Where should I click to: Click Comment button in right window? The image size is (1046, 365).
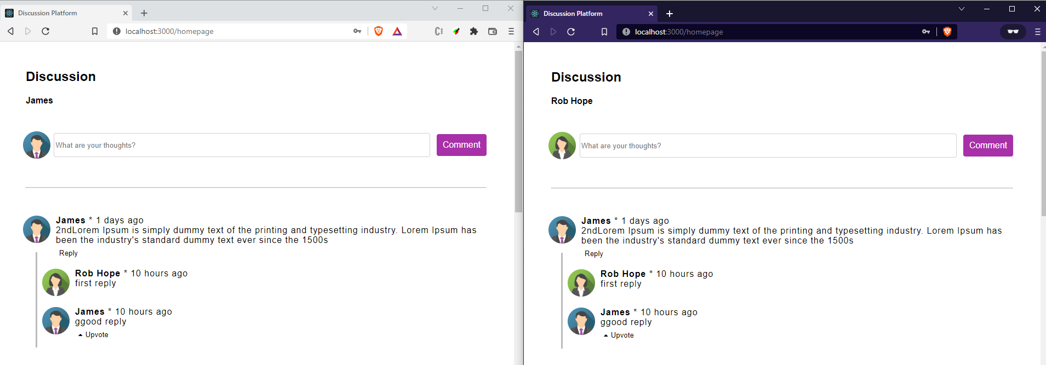pos(988,146)
